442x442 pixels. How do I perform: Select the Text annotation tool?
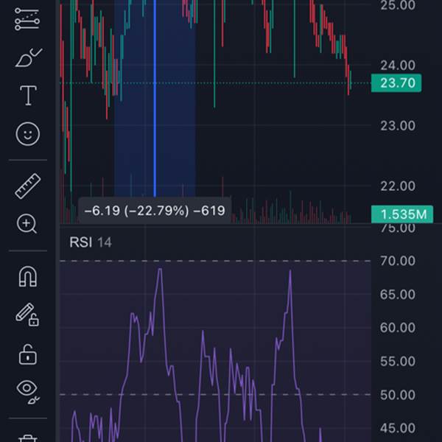pyautogui.click(x=28, y=96)
